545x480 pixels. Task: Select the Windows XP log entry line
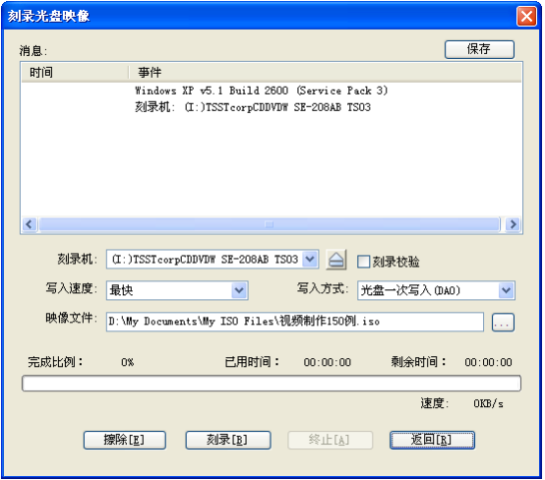[261, 90]
